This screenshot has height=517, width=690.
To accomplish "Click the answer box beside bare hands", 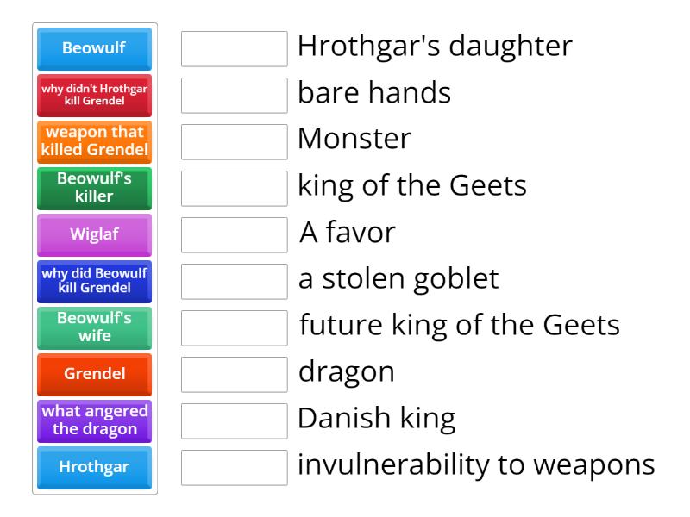I will click(234, 96).
